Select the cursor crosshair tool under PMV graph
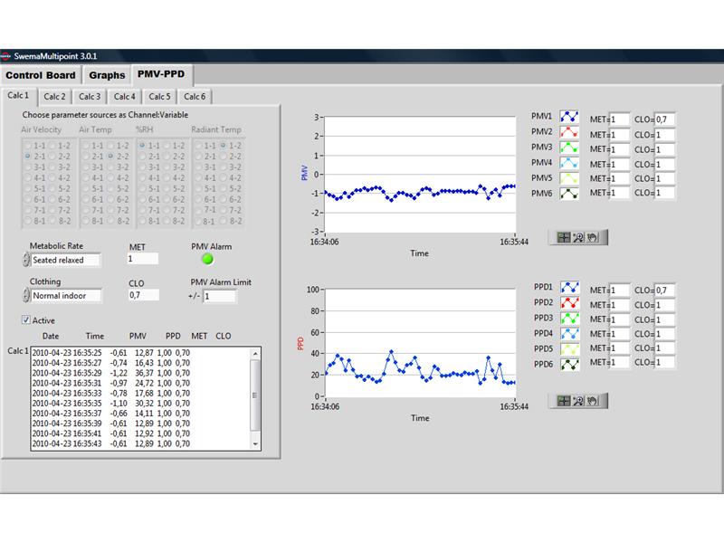The height and width of the screenshot is (543, 724). tap(563, 237)
